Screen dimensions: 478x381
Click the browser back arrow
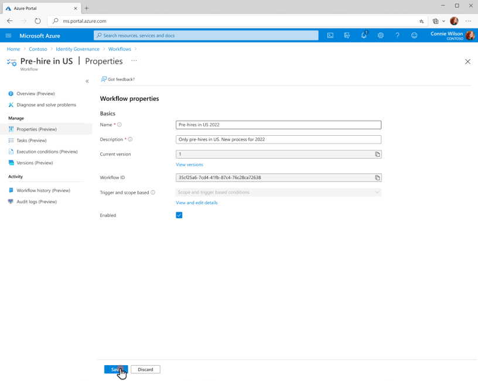coord(10,21)
